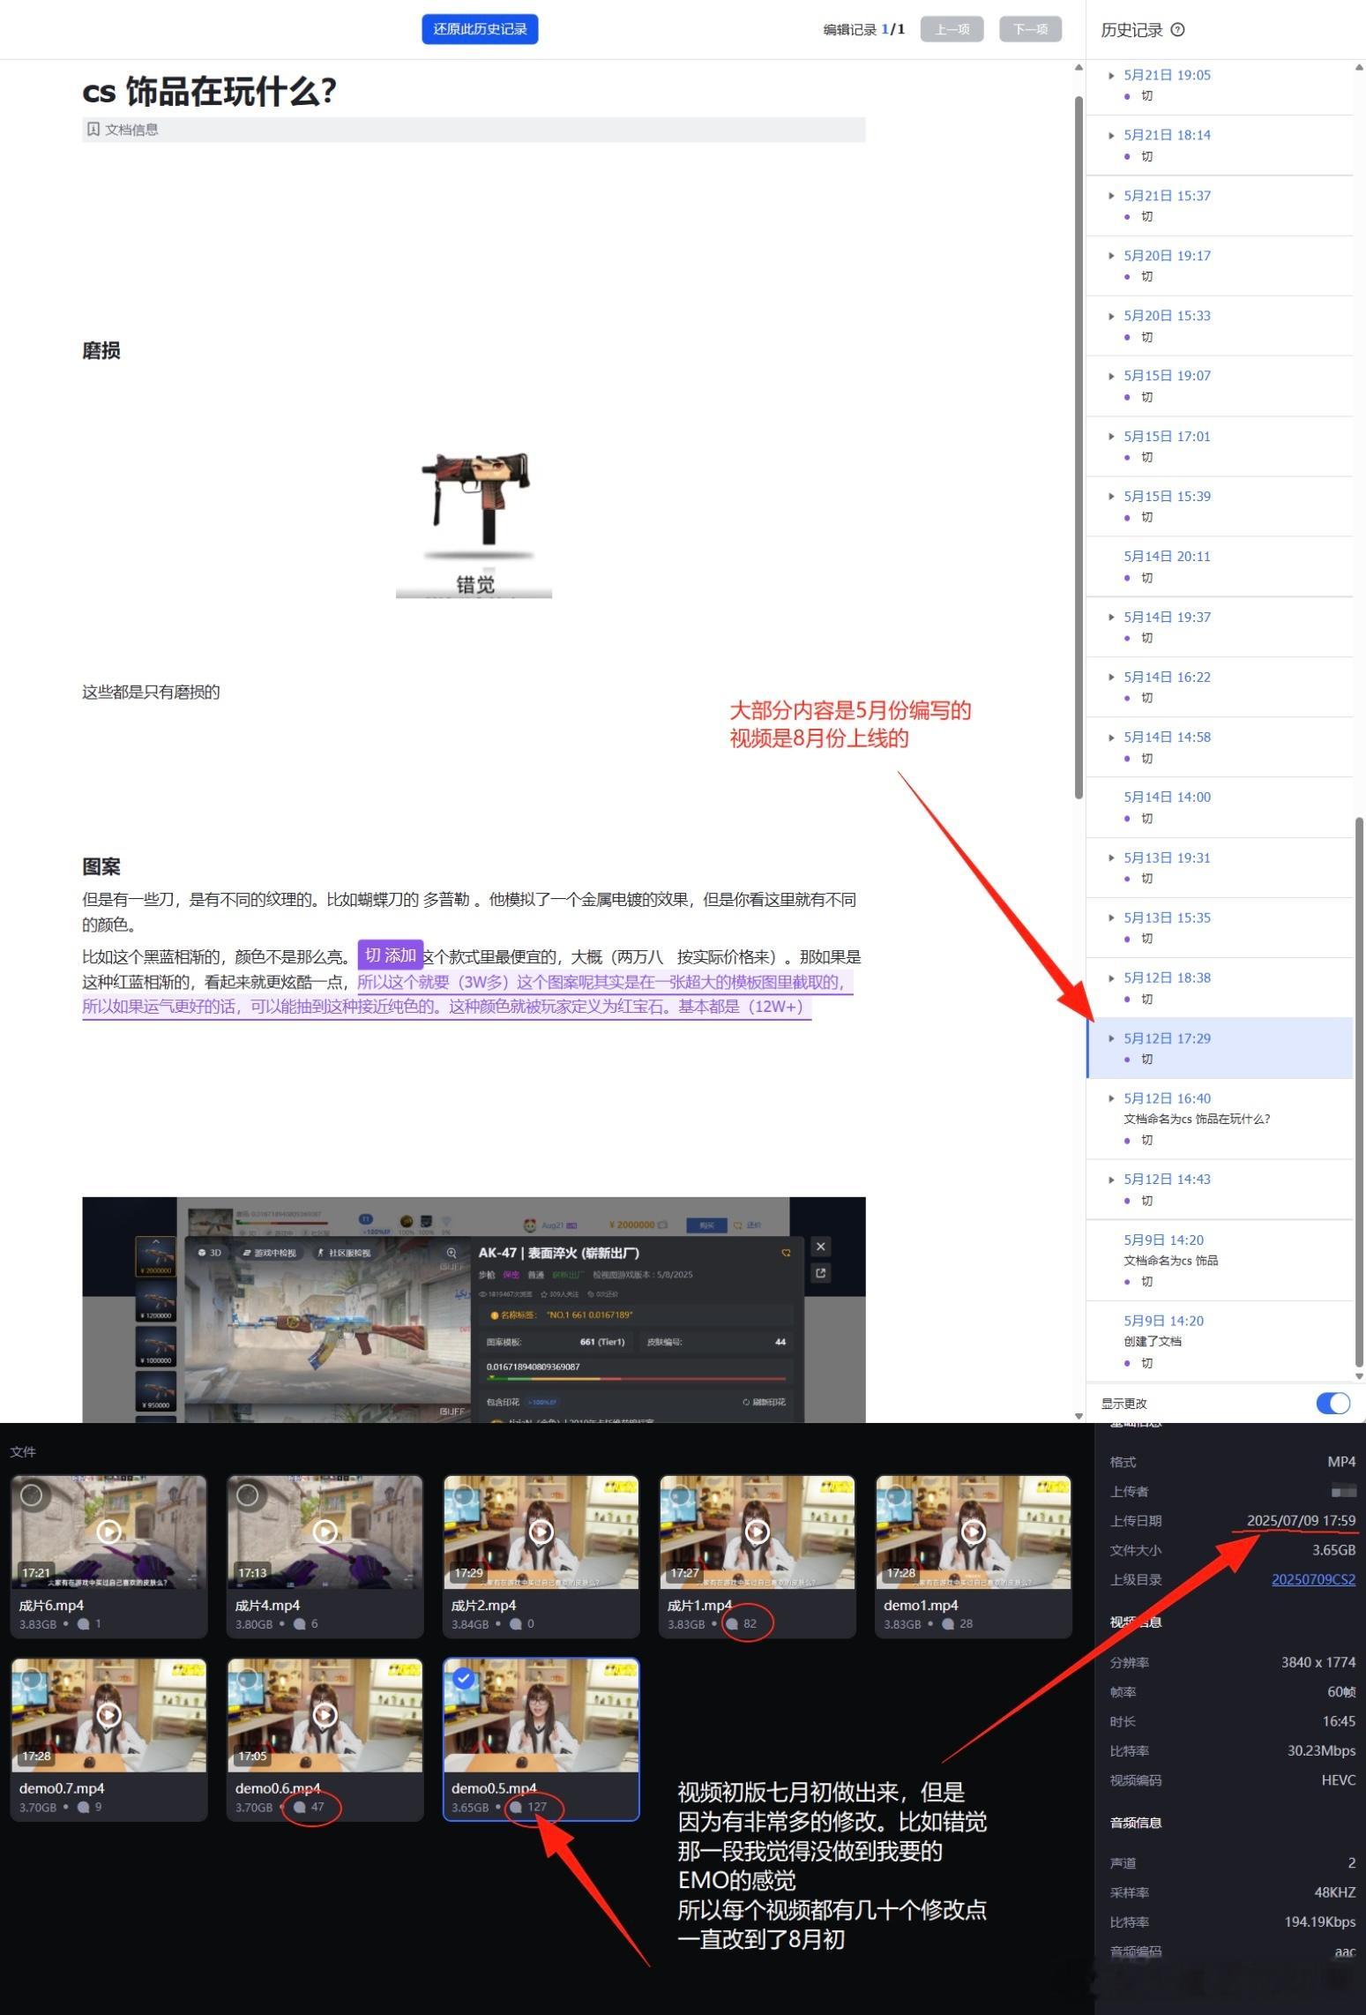
Task: Play the 成片2.mp4 video
Action: tap(541, 1532)
